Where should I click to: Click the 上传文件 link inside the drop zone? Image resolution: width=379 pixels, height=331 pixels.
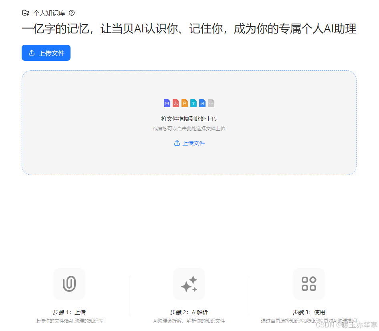pyautogui.click(x=189, y=143)
